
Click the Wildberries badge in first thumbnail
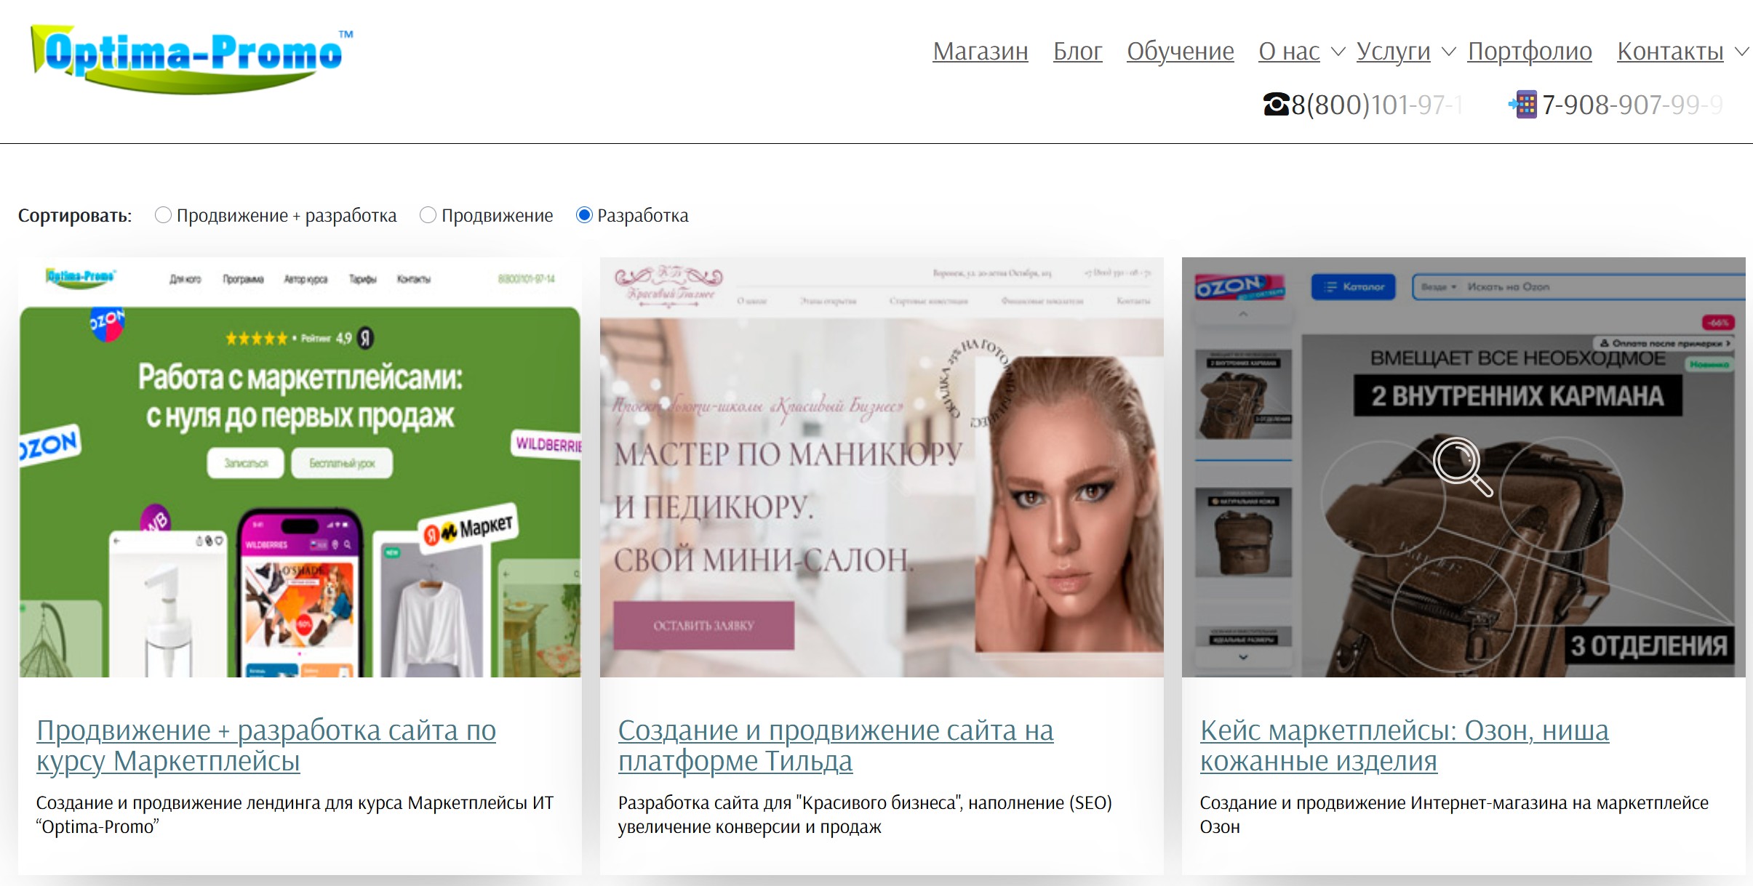(548, 443)
